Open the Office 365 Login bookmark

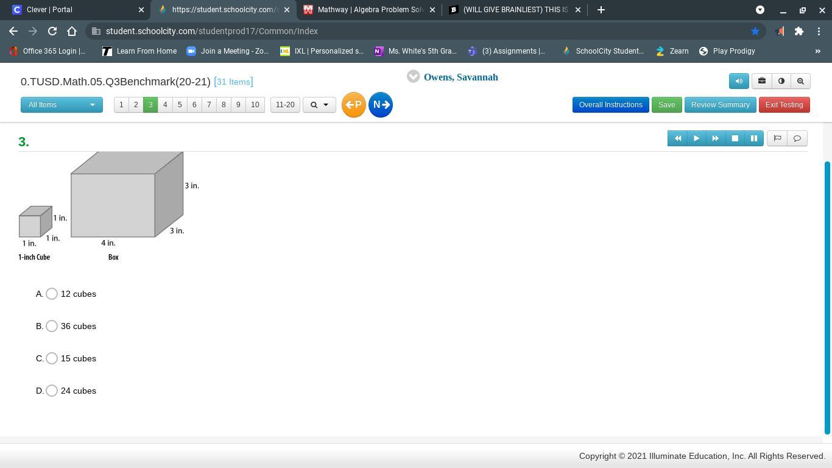tap(48, 51)
